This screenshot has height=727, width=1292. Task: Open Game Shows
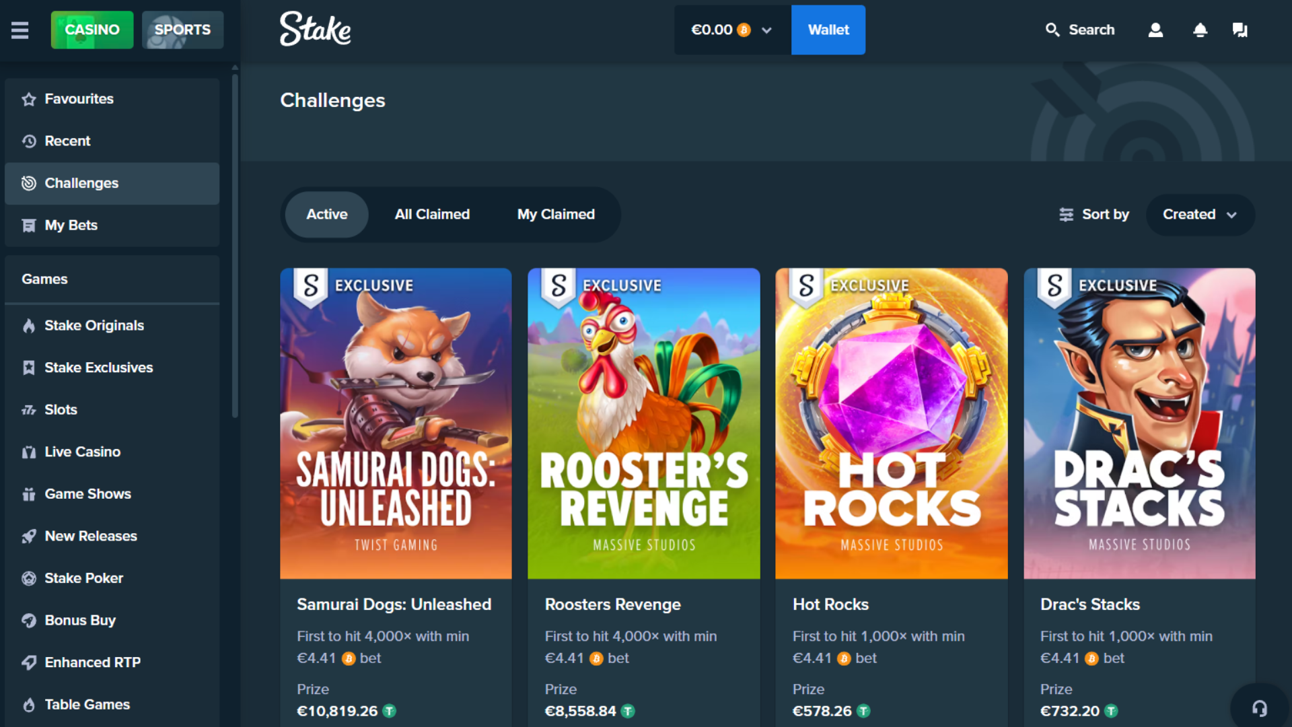pyautogui.click(x=112, y=494)
